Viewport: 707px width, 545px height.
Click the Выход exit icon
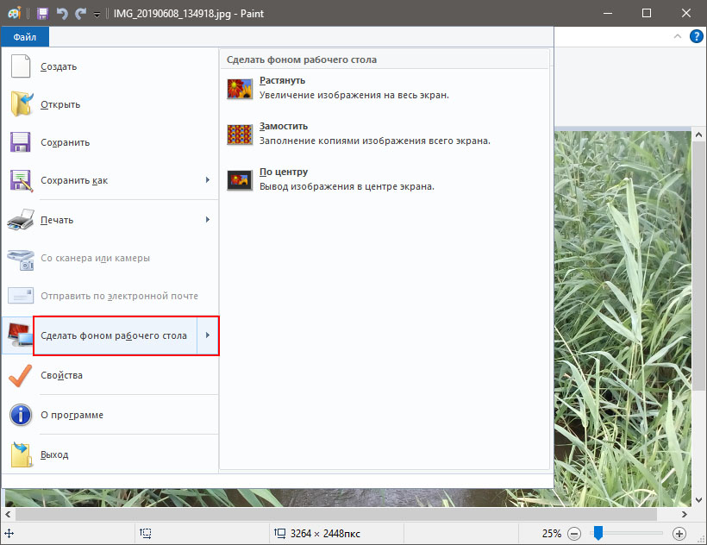pyautogui.click(x=22, y=454)
